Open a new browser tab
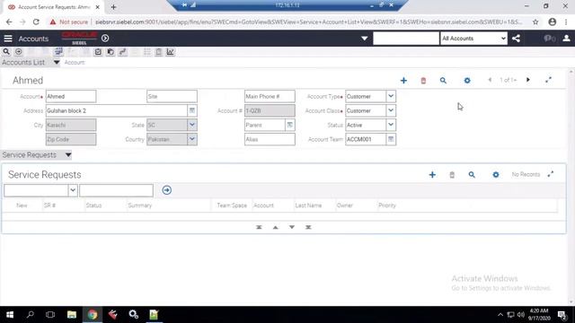This screenshot has width=575, height=323. tap(113, 7)
